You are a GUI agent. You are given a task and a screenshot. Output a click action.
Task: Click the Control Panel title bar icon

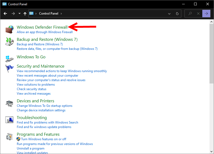point(5,4)
